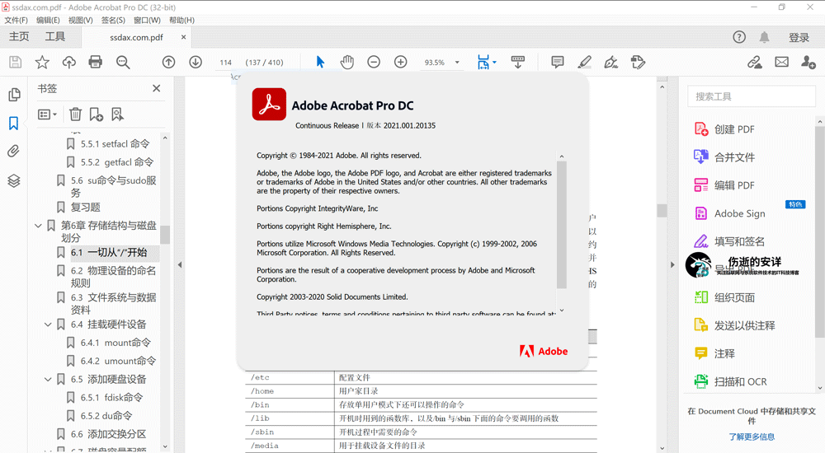
Task: Open the attachments paperclip panel
Action: click(x=14, y=152)
